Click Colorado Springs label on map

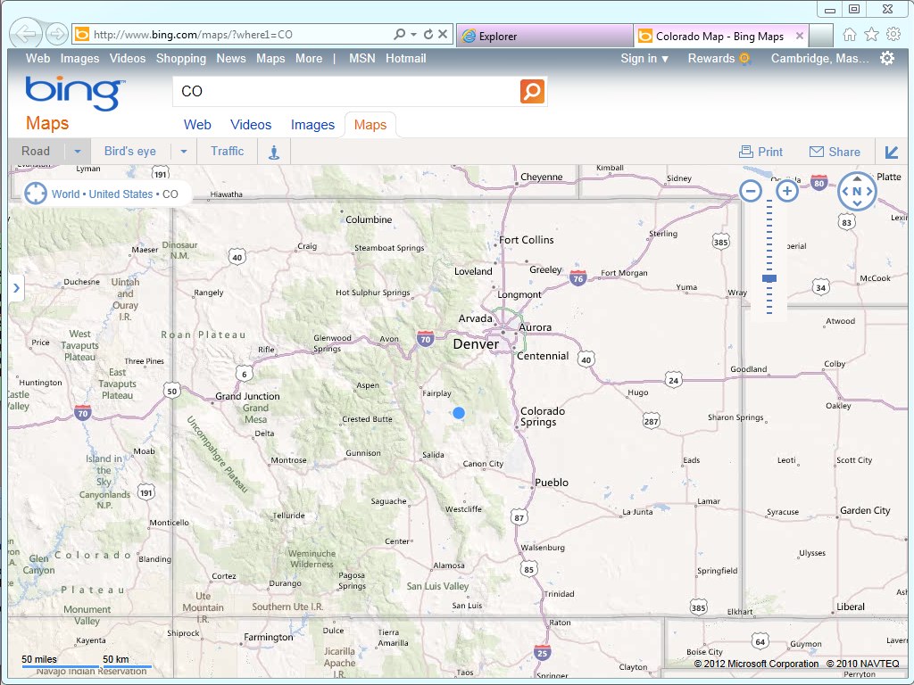click(x=542, y=417)
